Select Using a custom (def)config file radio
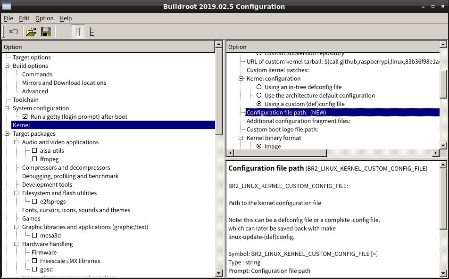 (x=259, y=104)
